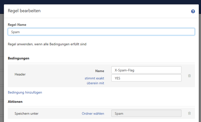The height and width of the screenshot is (122, 201).
Task: Delete the Header condition with trash icon
Action: [189, 76]
